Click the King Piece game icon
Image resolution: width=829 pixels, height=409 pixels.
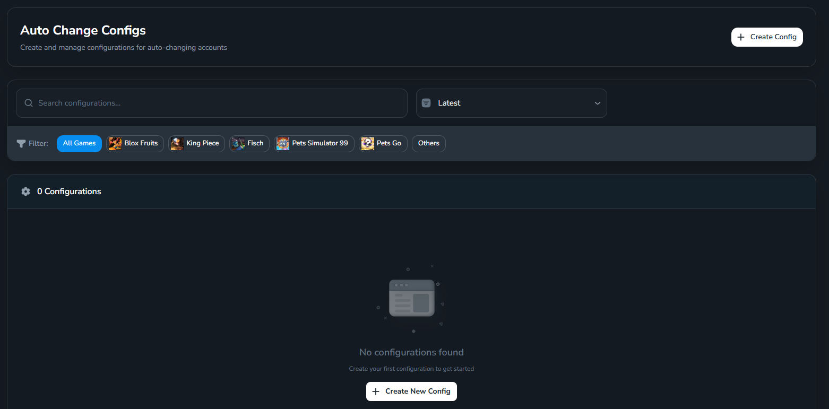(177, 143)
